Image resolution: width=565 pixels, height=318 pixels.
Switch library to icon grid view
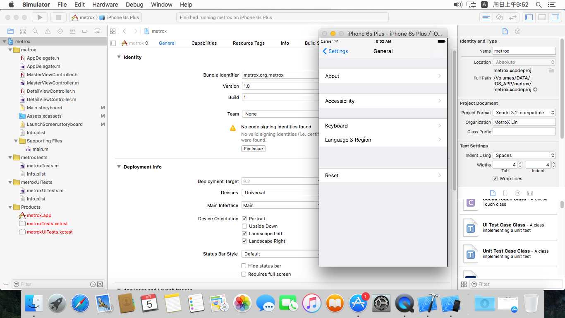pos(464,284)
